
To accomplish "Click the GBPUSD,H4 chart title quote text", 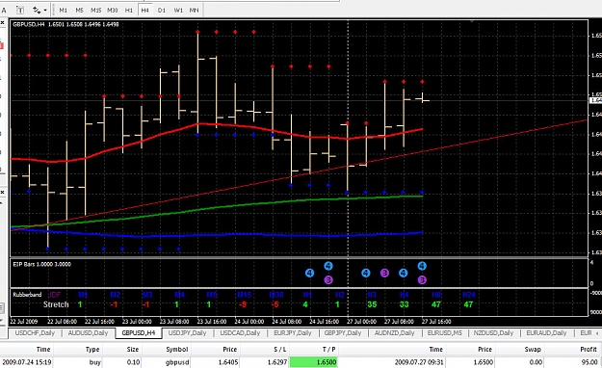I will [65, 24].
